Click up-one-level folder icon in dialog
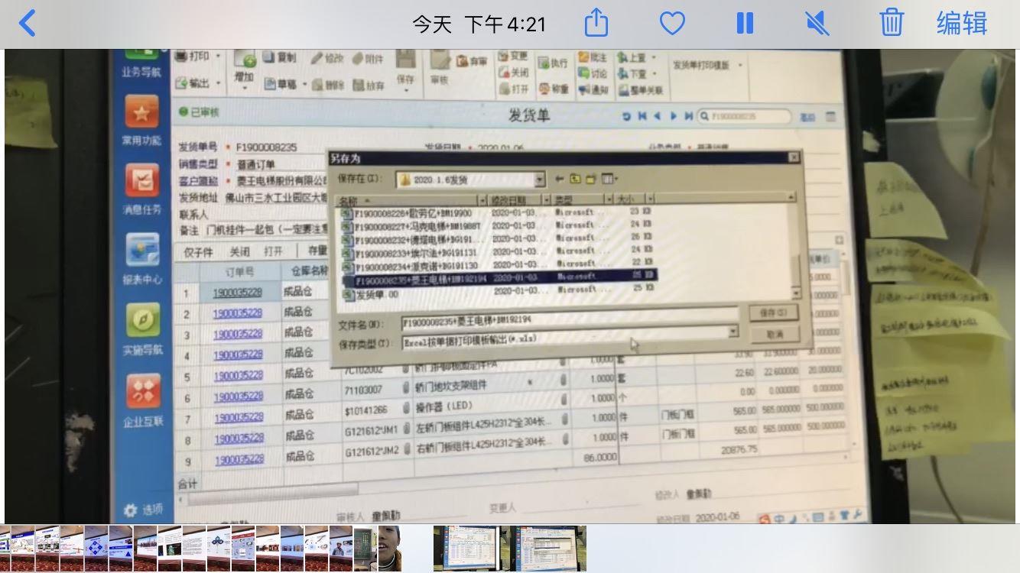The image size is (1020, 573). tap(575, 179)
